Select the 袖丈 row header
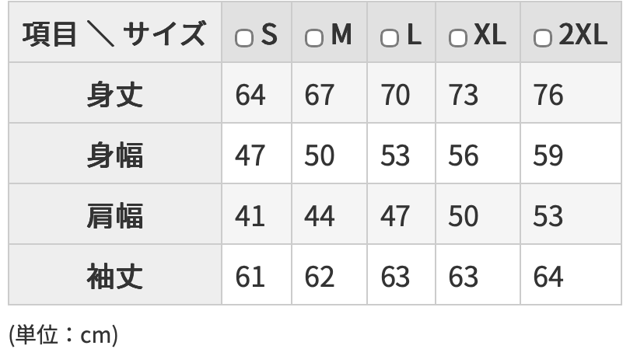The image size is (630, 356). [x=114, y=276]
